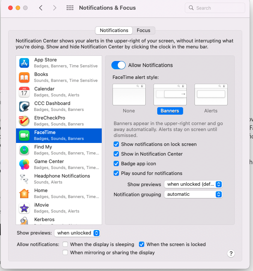Enable When mirroring or sharing the display

(65, 252)
